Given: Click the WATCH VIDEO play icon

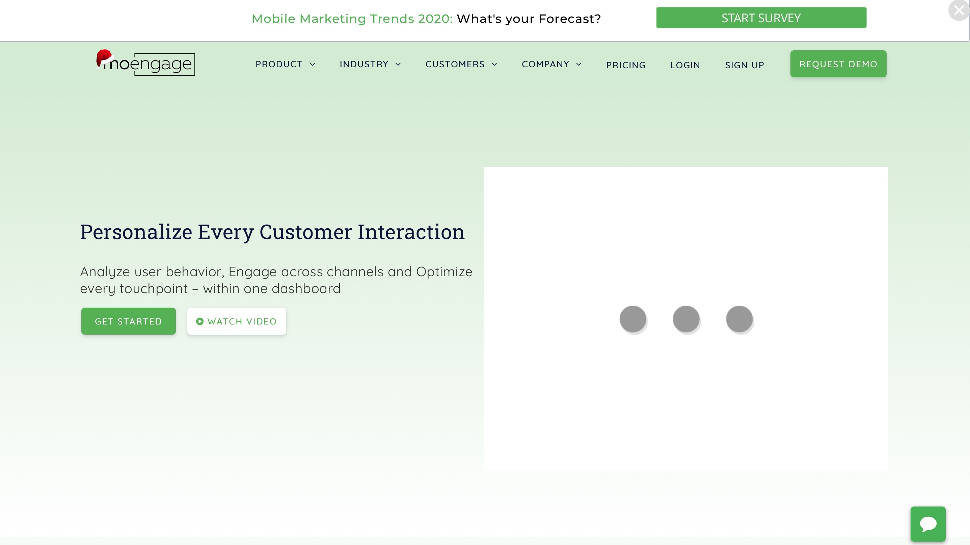Looking at the screenshot, I should 200,321.
